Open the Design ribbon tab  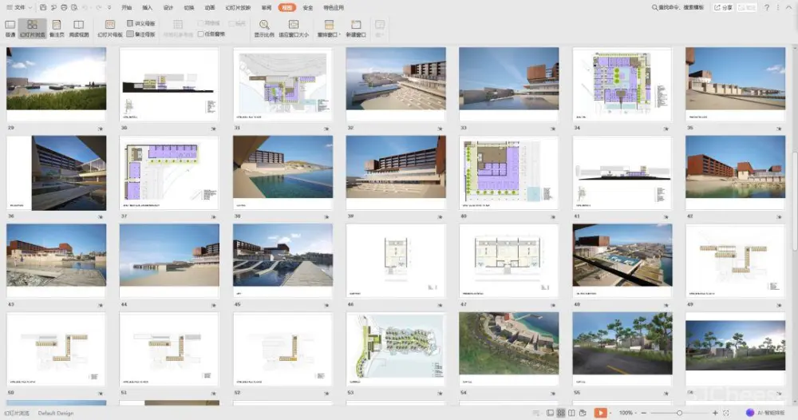point(168,7)
